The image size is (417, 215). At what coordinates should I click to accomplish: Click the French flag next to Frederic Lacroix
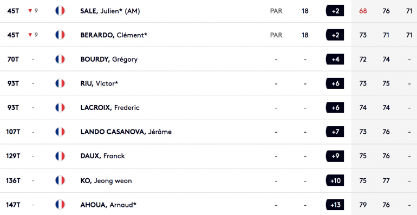pos(60,107)
